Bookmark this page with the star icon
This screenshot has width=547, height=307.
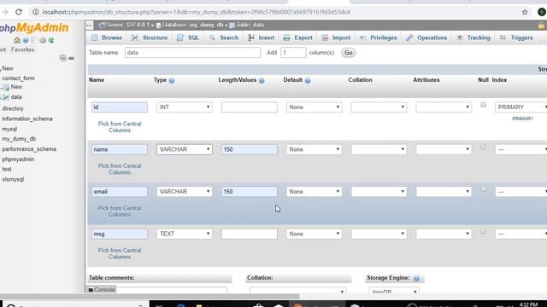pyautogui.click(x=525, y=12)
